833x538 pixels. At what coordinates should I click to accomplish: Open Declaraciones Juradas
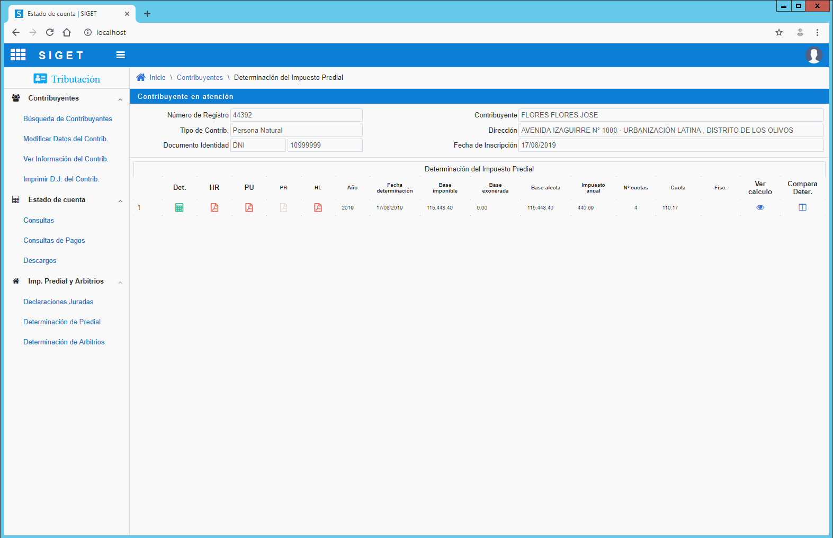click(x=58, y=302)
